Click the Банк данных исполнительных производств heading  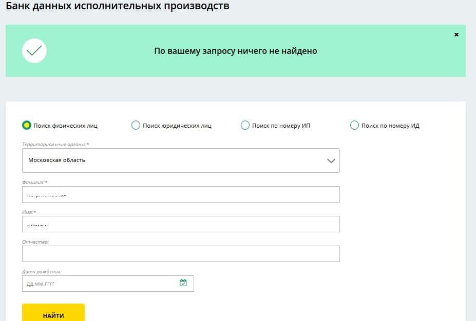(x=118, y=6)
